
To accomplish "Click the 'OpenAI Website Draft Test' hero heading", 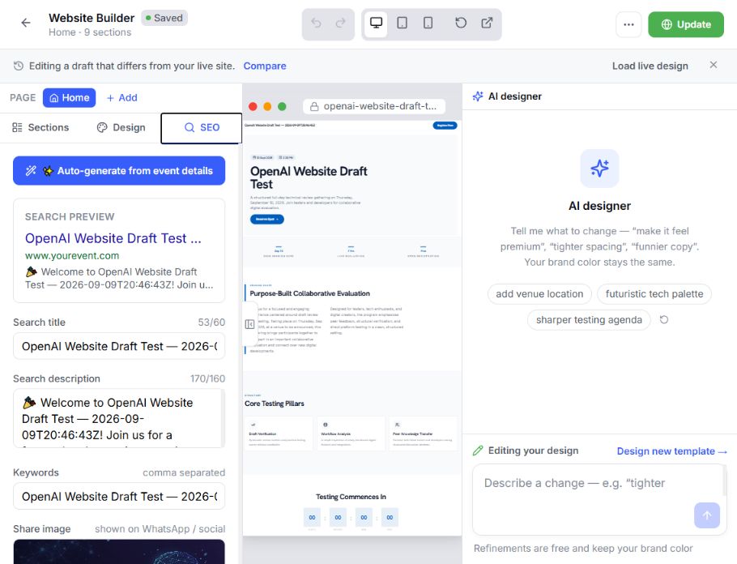I will coord(309,177).
